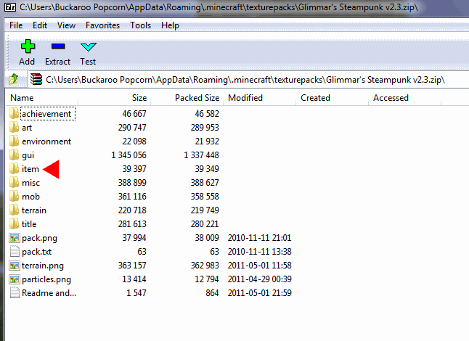Sort by the Accessed column header
The width and height of the screenshot is (469, 341).
click(405, 98)
